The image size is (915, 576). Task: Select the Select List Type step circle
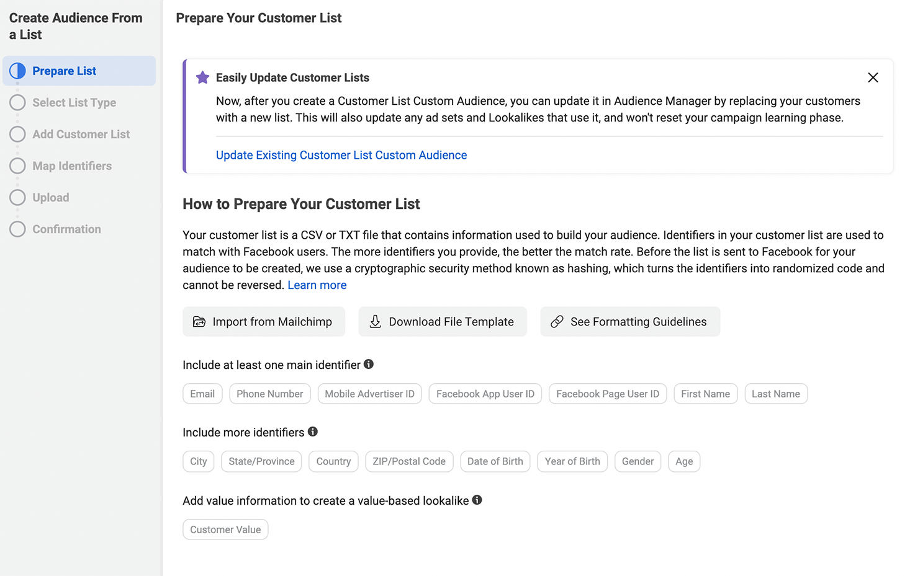tap(17, 102)
